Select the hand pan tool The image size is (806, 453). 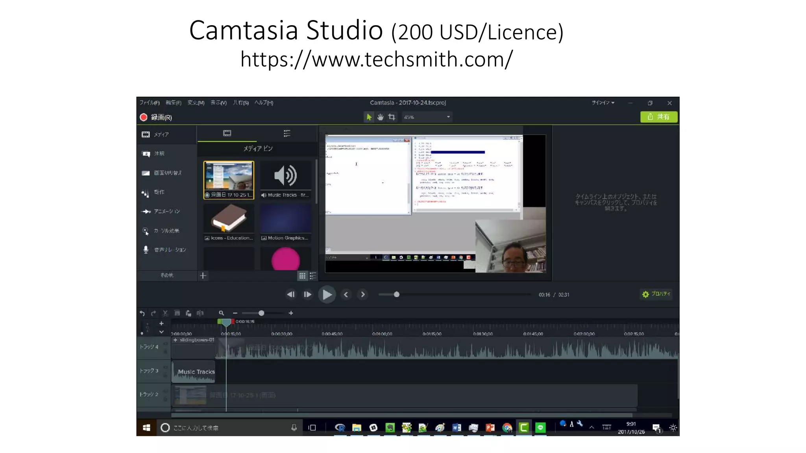380,117
